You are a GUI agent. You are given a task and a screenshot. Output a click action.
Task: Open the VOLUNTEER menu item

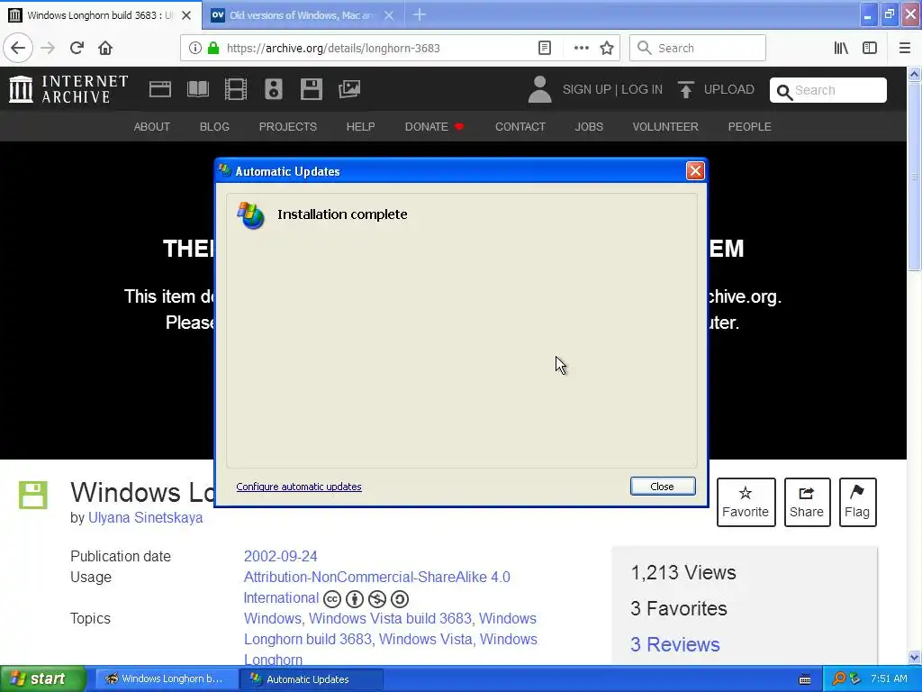(x=665, y=126)
